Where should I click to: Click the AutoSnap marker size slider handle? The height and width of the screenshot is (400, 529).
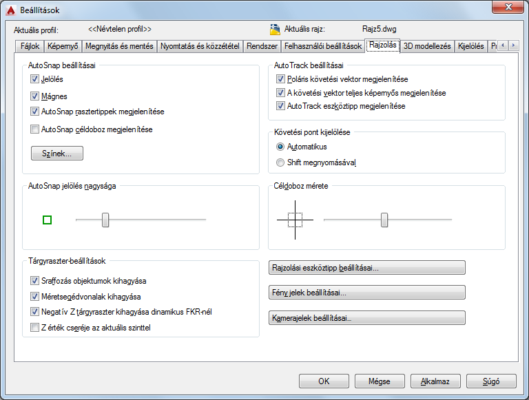(105, 220)
